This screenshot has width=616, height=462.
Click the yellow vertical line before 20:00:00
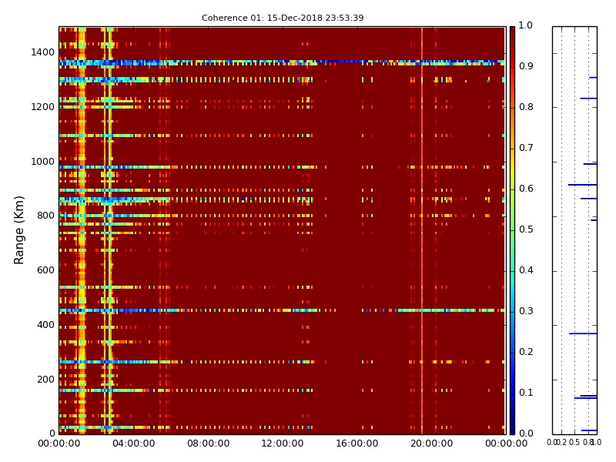click(x=422, y=231)
